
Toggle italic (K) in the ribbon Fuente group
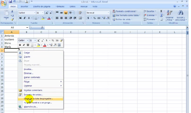coord(25,18)
